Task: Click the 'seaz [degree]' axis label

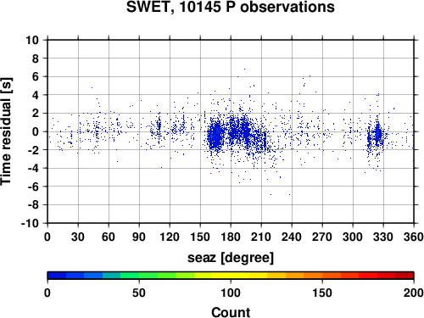Action: (x=231, y=258)
